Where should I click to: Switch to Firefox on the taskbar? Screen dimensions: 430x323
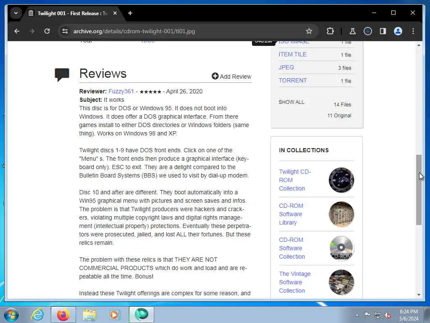pos(63,315)
